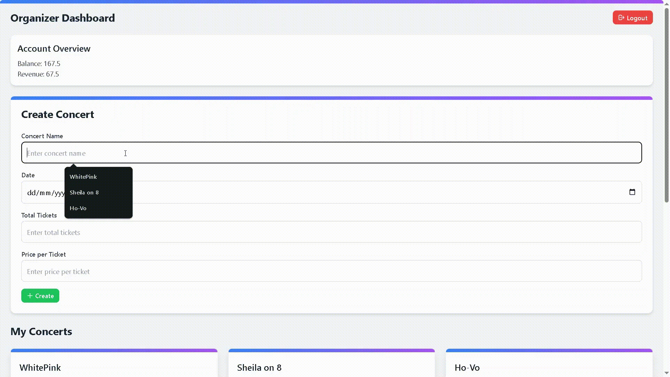The width and height of the screenshot is (670, 377).
Task: Choose Sheila on 8 suggestion
Action: [84, 192]
